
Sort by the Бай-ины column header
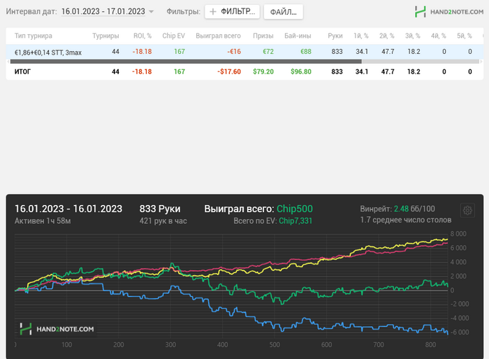[298, 36]
